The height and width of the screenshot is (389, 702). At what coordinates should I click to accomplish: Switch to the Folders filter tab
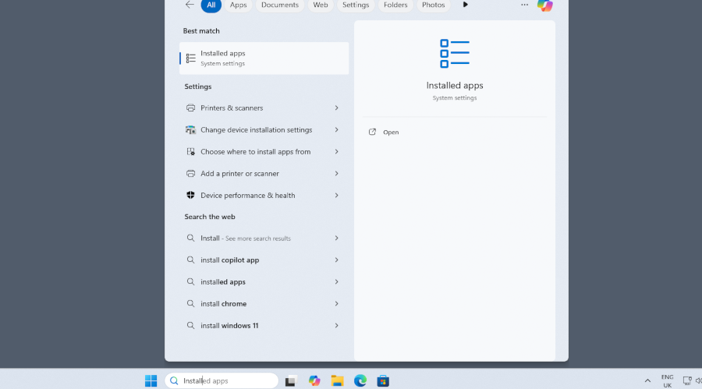coord(395,5)
